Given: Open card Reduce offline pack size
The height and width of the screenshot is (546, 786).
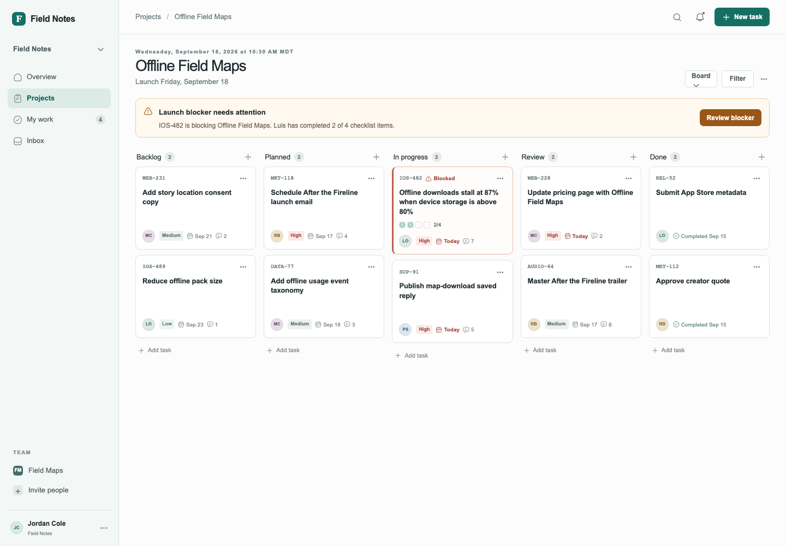Looking at the screenshot, I should pos(195,296).
